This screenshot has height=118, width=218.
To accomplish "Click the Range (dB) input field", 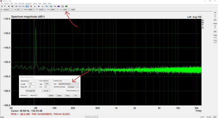I will 32,87.
